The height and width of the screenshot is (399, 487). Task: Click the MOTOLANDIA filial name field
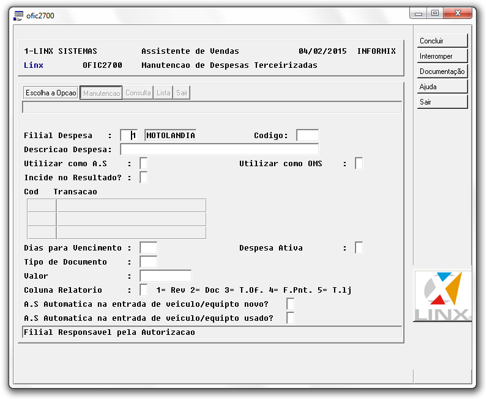(170, 135)
